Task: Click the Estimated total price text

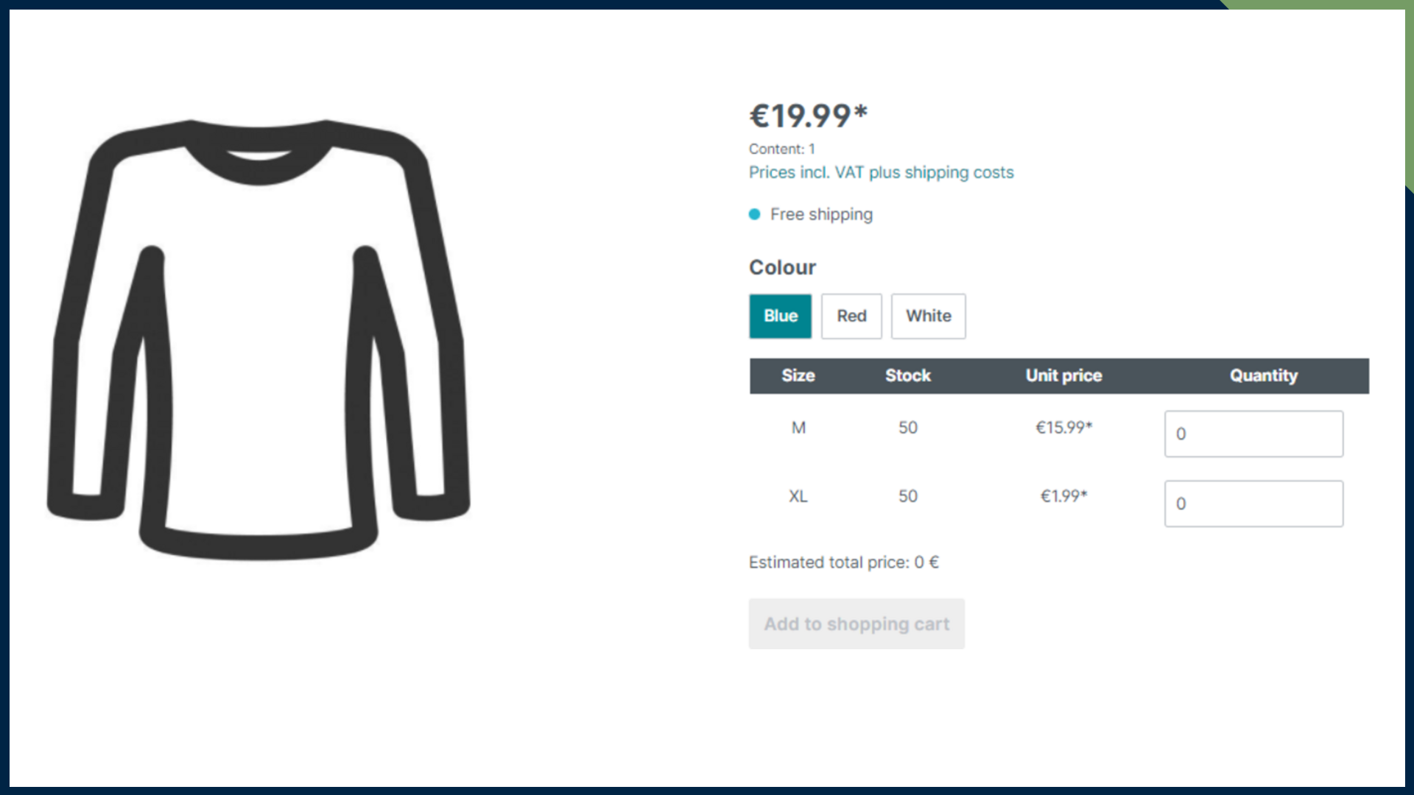Action: pos(844,562)
